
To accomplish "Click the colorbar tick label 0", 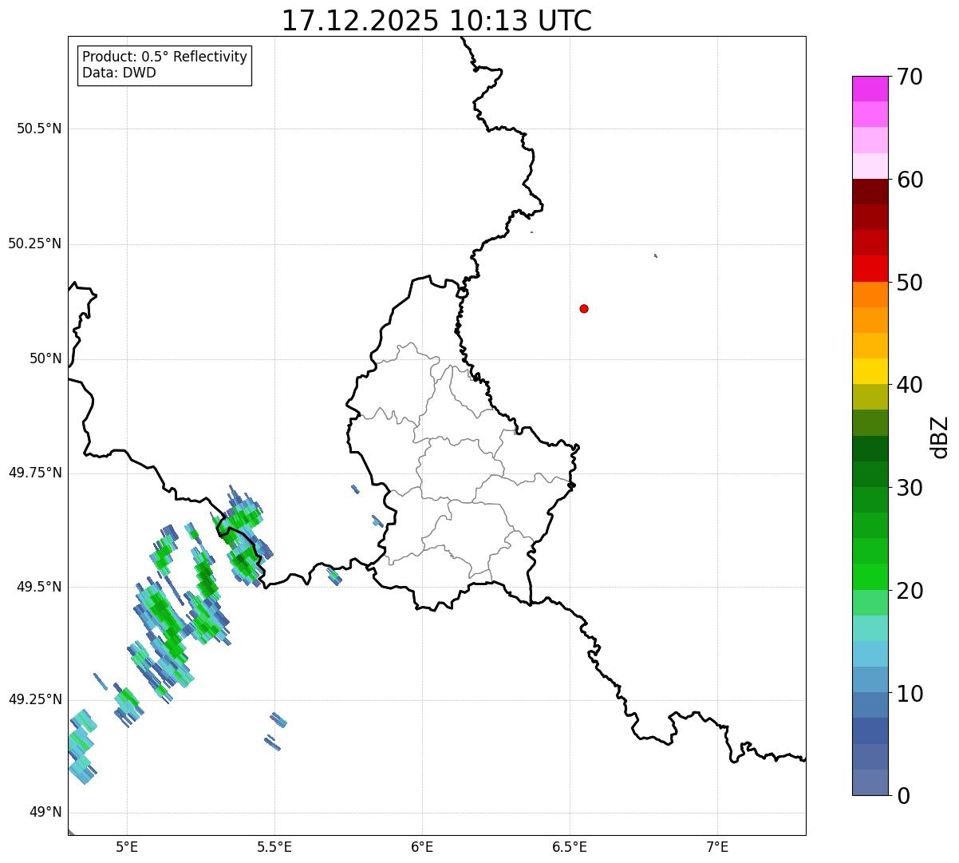I will 902,796.
